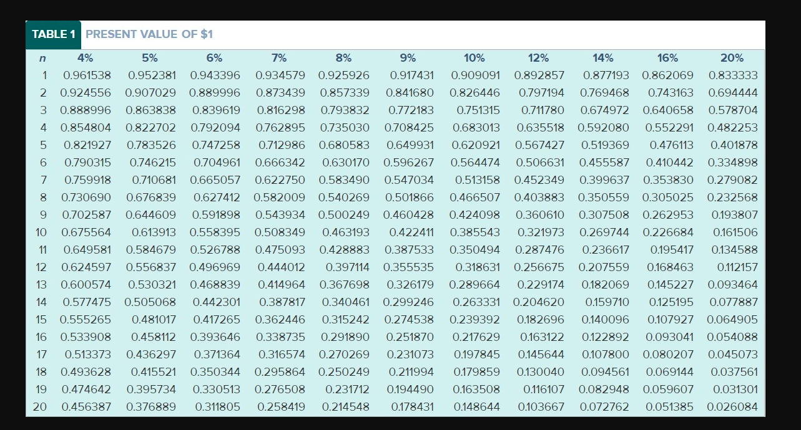Click the value 0.751315
The image size is (801, 430).
(x=478, y=110)
